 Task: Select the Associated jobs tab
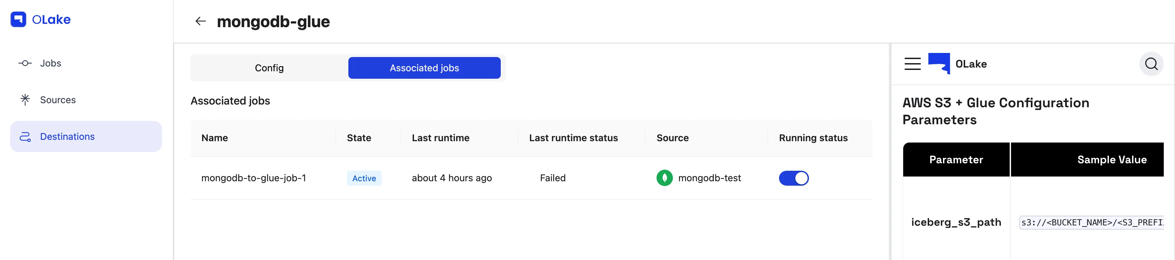424,68
